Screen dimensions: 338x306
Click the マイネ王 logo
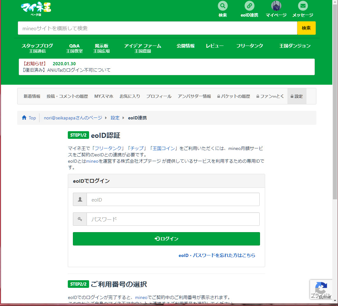tap(36, 9)
